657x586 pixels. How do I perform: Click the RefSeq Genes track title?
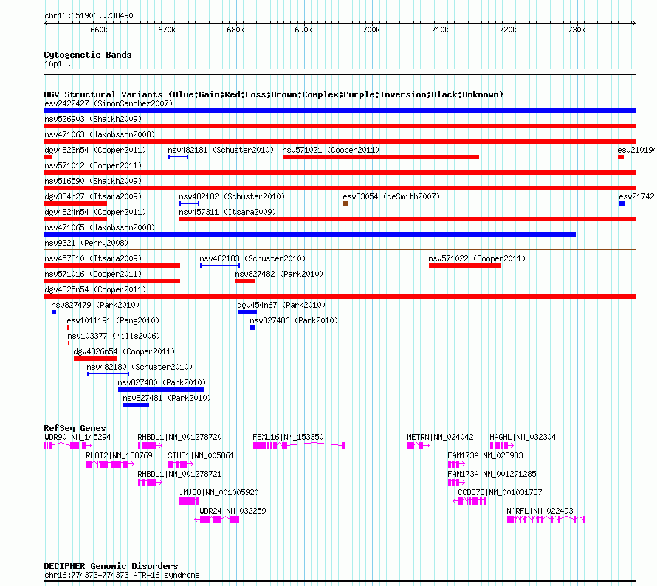[x=75, y=428]
